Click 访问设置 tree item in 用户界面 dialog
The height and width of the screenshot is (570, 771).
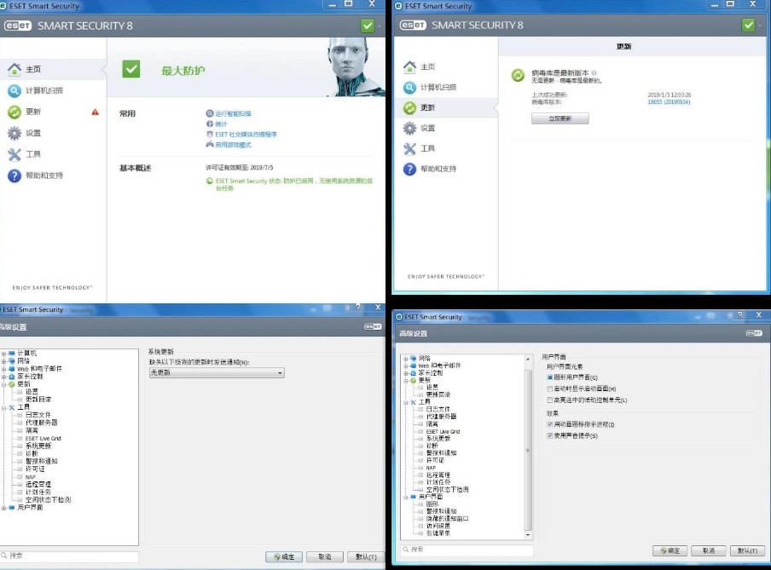(x=438, y=526)
